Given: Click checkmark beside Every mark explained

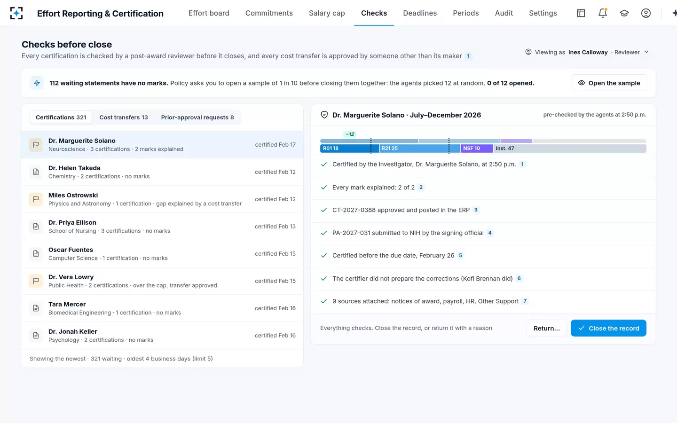Looking at the screenshot, I should point(324,187).
